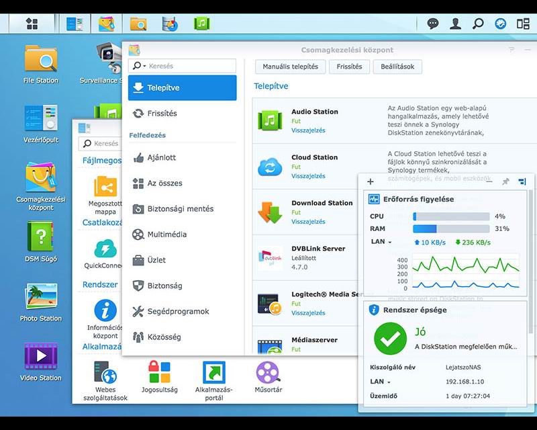Click the RAM usage bar
Image resolution: width=537 pixels, height=430 pixels.
(451, 229)
